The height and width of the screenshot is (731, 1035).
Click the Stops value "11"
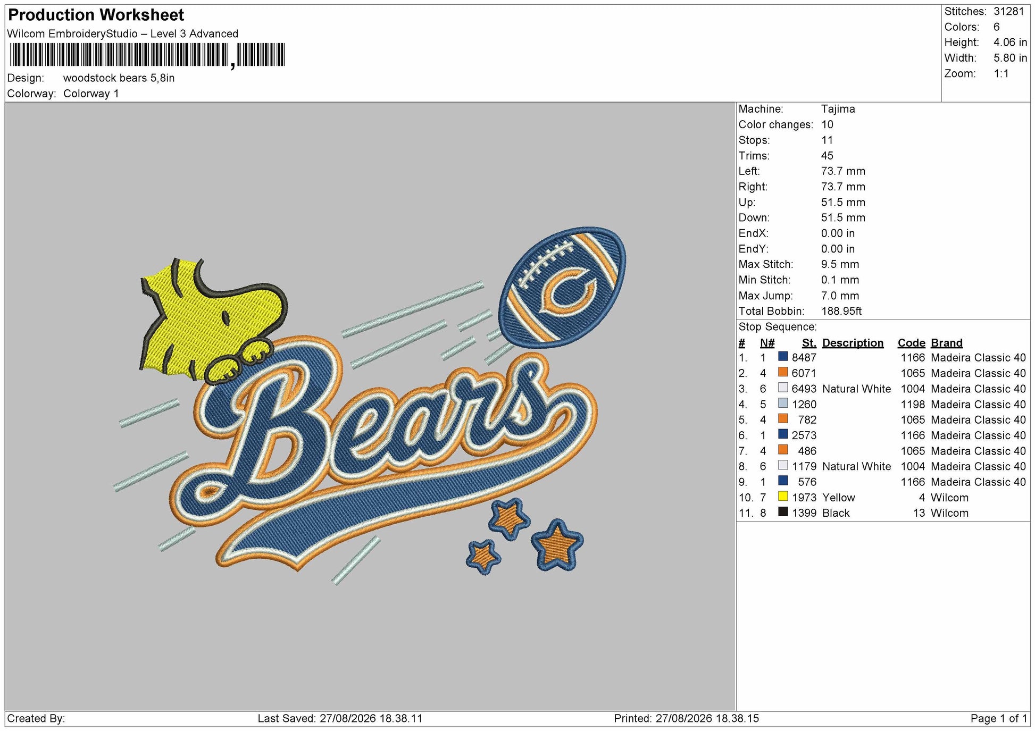pos(827,140)
